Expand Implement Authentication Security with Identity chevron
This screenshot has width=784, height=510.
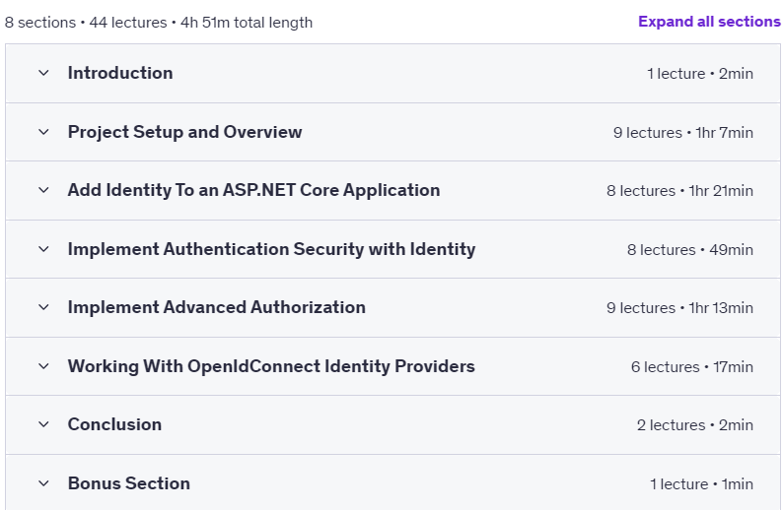point(43,249)
